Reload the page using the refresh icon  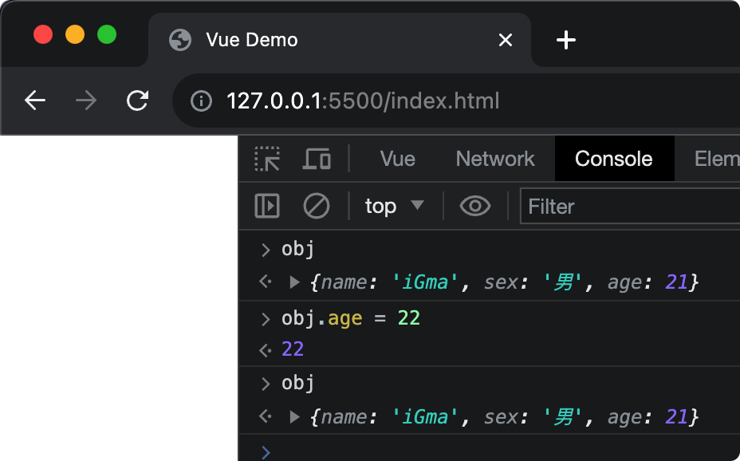(138, 100)
